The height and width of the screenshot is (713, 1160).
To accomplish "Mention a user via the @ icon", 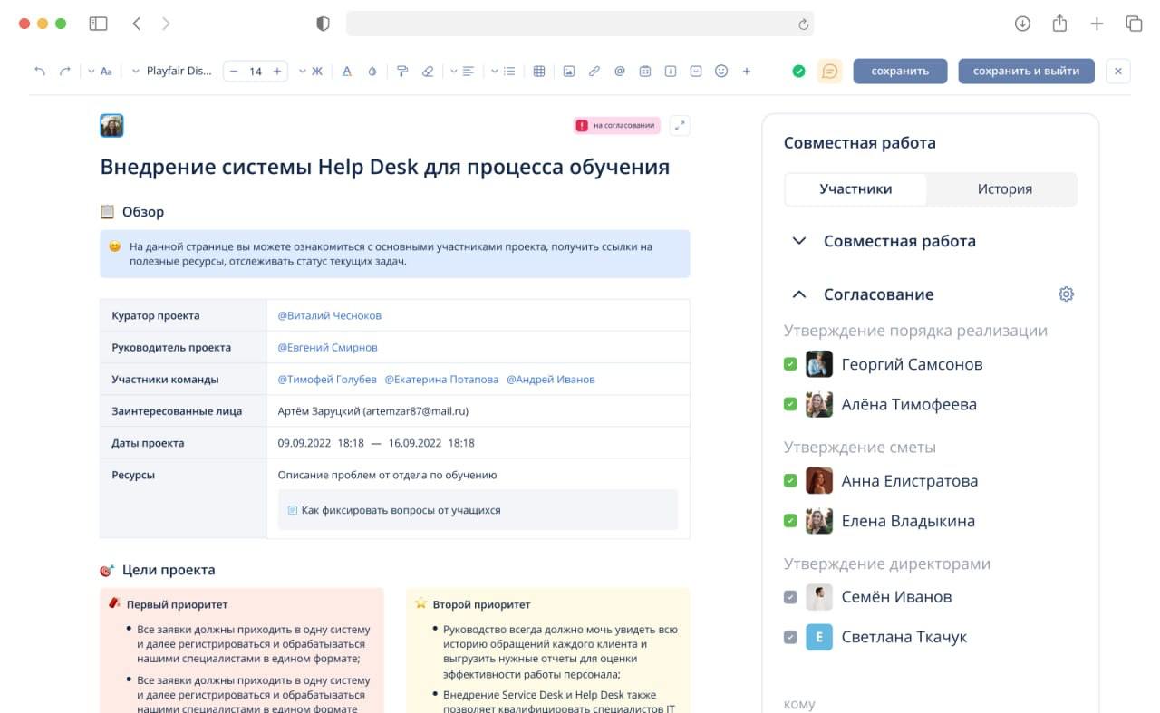I will pos(620,71).
